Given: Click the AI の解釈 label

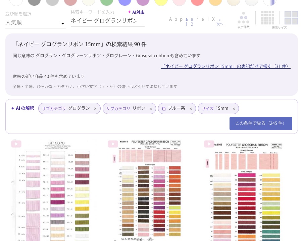Looking at the screenshot, I should [22, 108].
